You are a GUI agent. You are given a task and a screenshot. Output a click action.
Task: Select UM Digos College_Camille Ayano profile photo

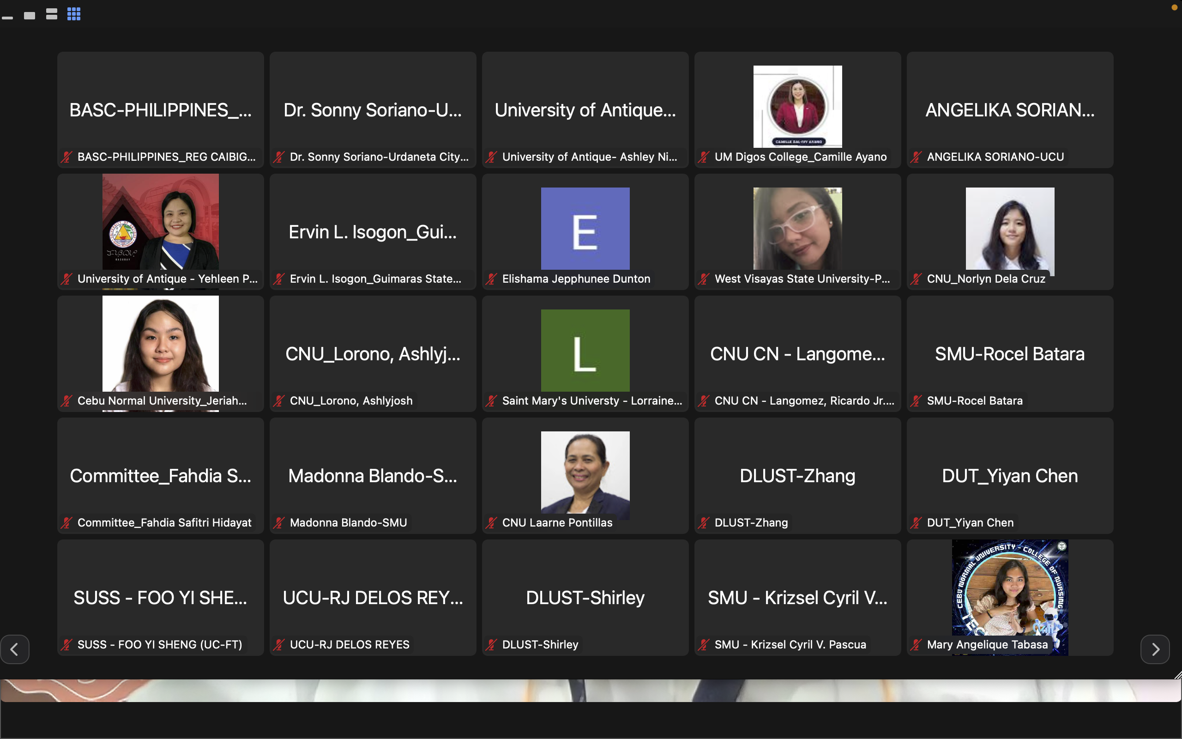pos(797,107)
